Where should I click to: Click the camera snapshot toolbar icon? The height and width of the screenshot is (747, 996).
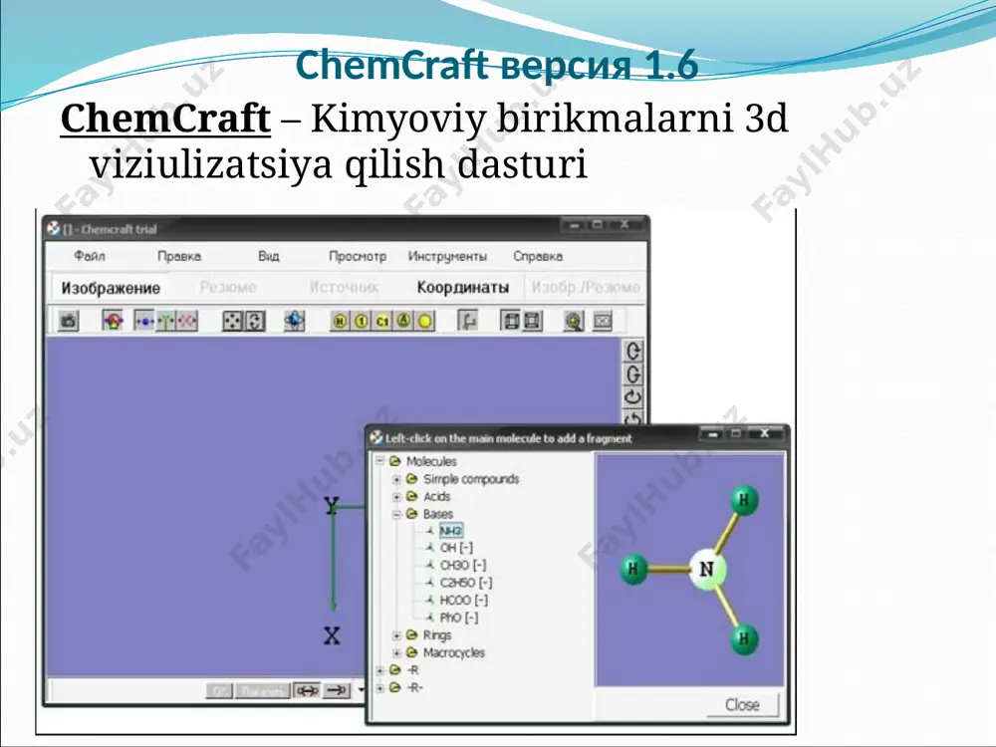(x=69, y=321)
